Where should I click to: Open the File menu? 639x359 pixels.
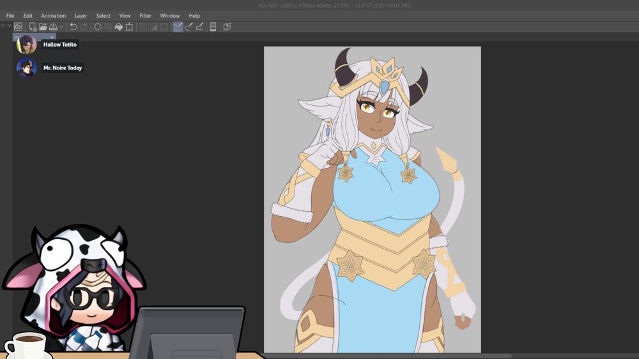click(10, 16)
